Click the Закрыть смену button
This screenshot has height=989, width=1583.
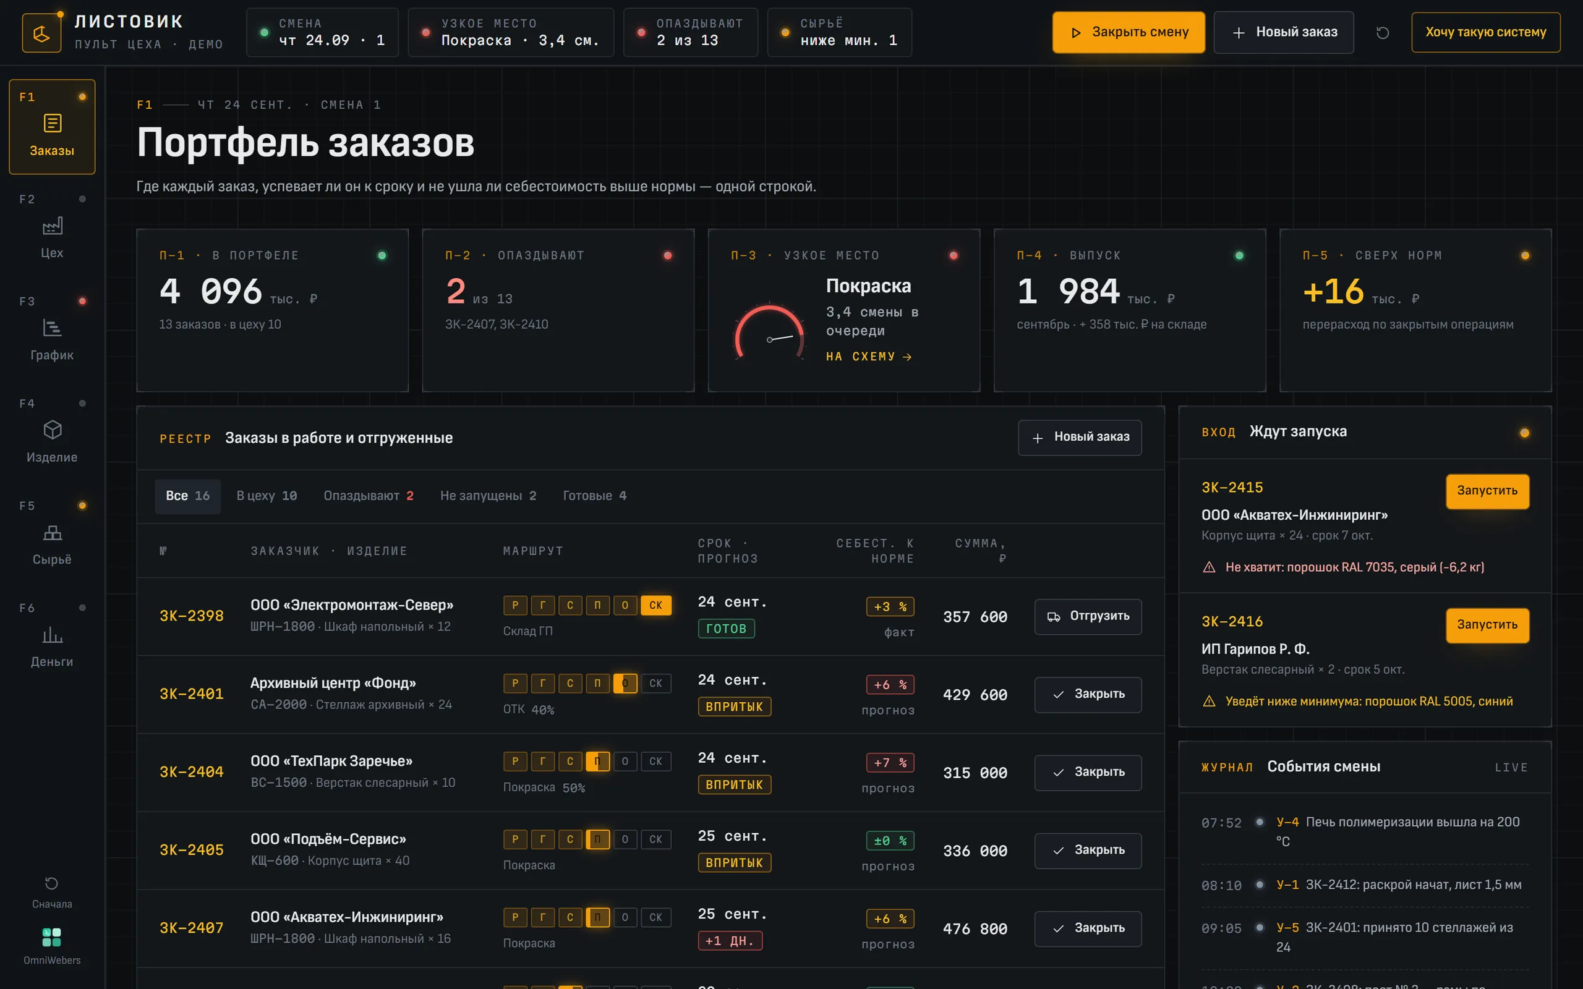1129,32
